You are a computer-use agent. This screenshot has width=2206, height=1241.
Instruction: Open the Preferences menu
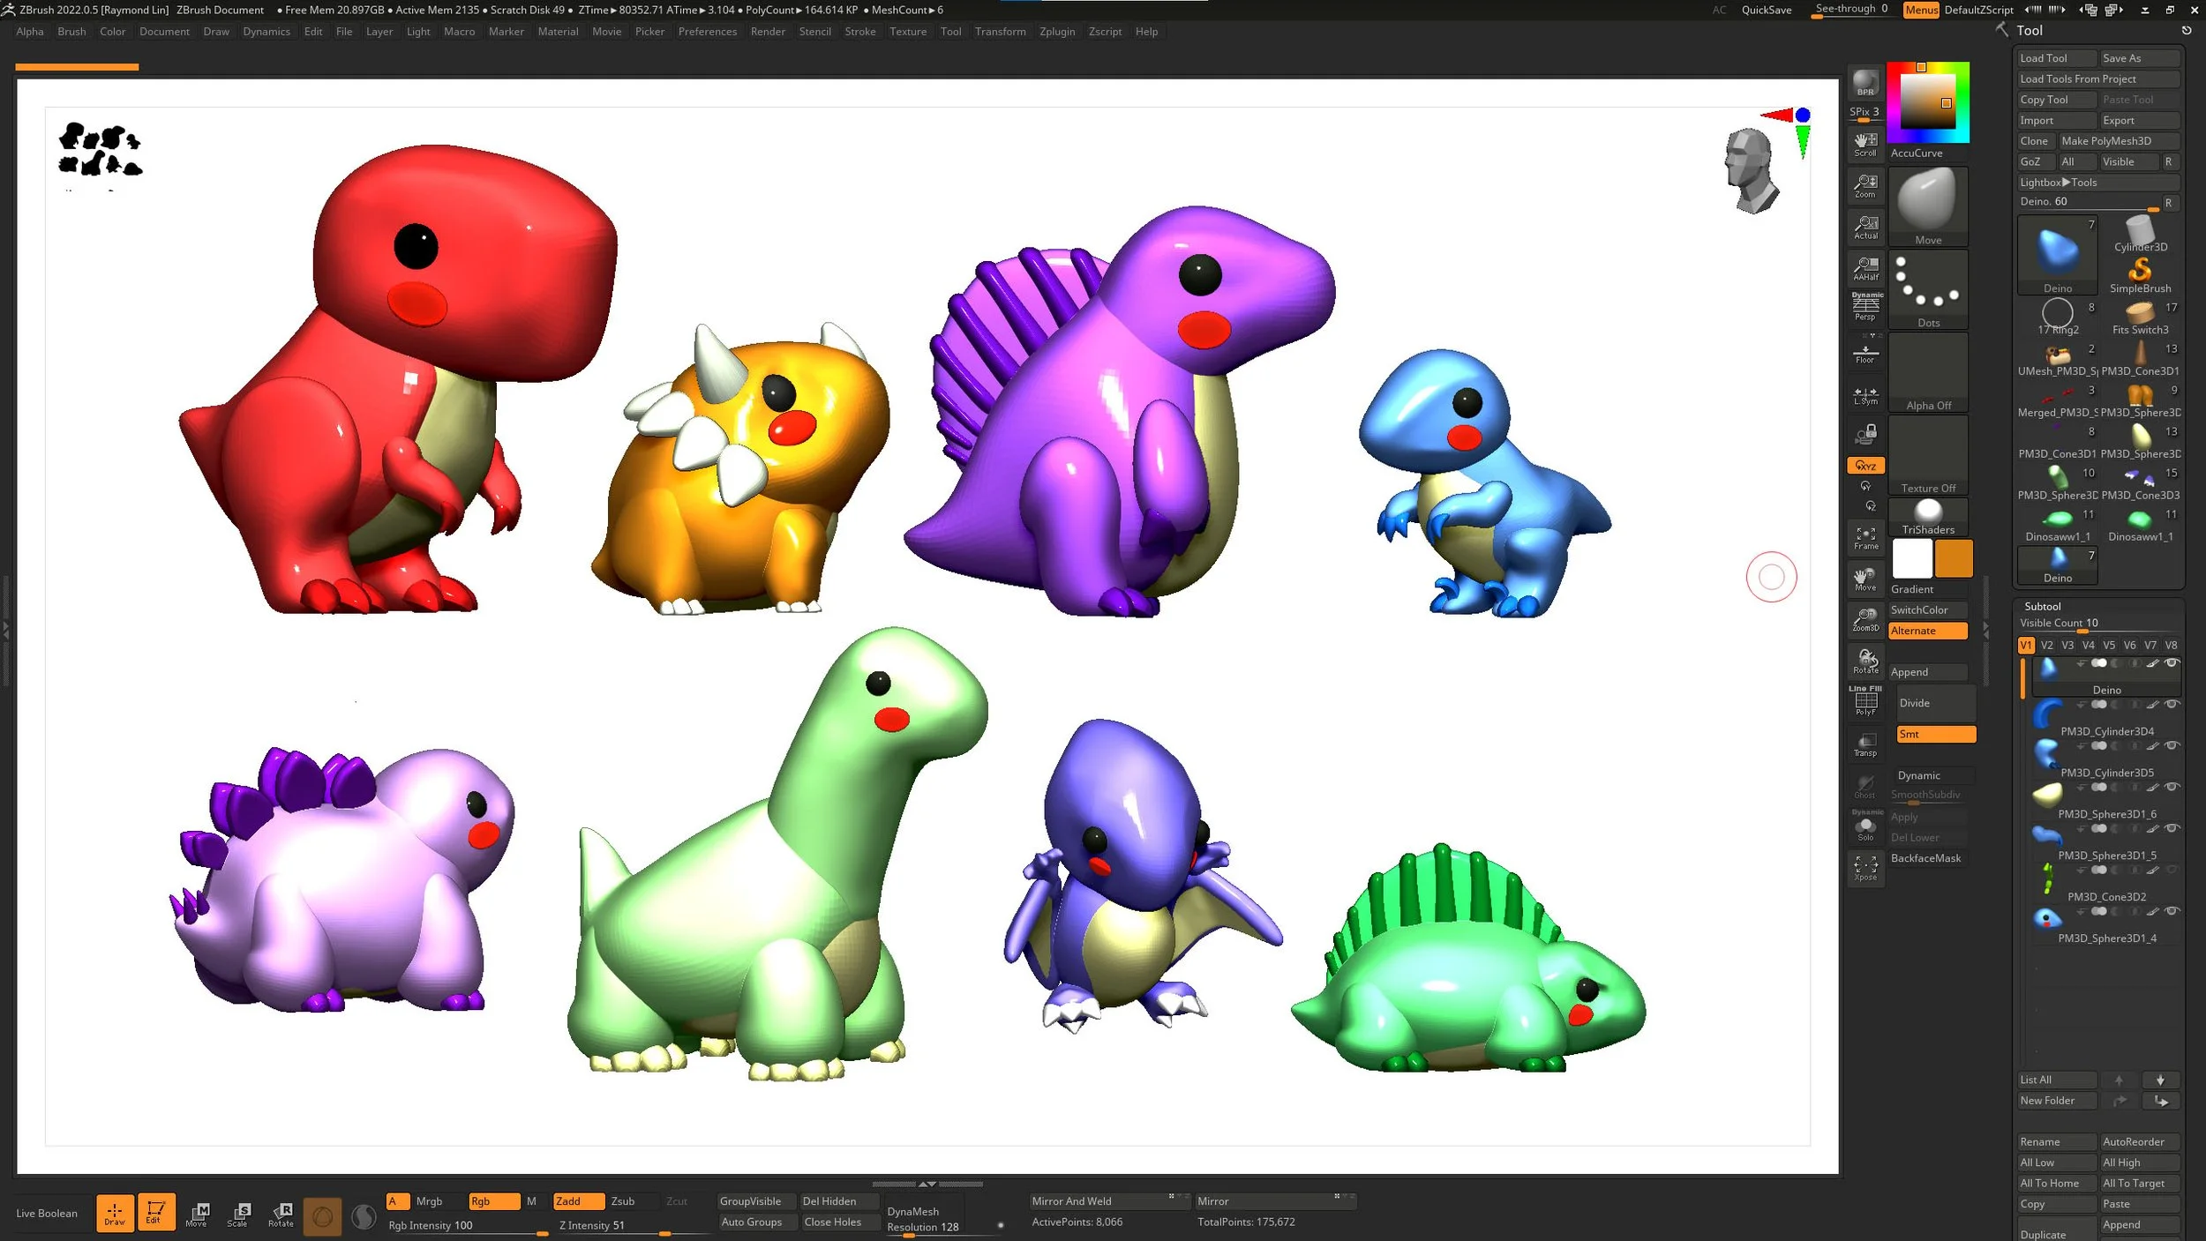click(707, 31)
